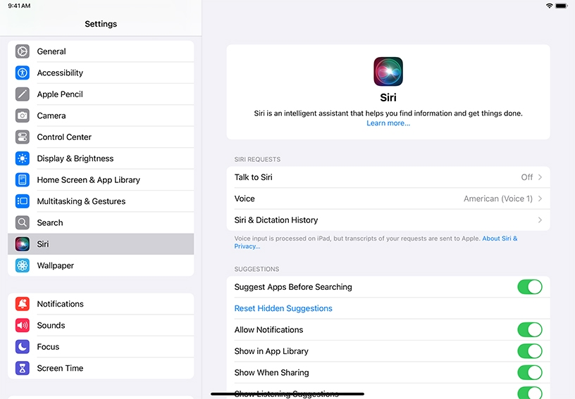The width and height of the screenshot is (575, 399).
Task: Select Screen Time in the sidebar
Action: click(60, 368)
